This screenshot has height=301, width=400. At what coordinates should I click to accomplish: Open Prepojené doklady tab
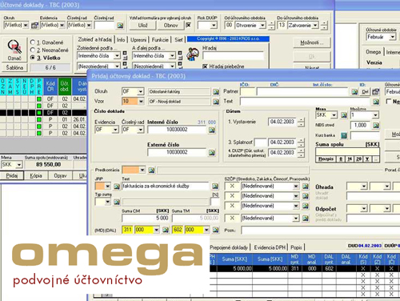click(x=229, y=247)
